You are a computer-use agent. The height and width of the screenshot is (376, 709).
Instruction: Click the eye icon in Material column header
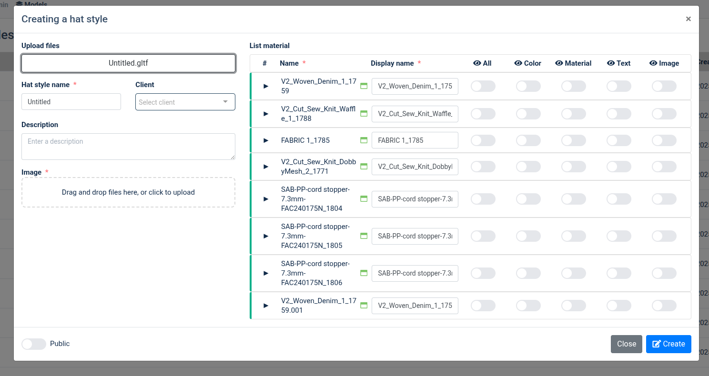[559, 63]
